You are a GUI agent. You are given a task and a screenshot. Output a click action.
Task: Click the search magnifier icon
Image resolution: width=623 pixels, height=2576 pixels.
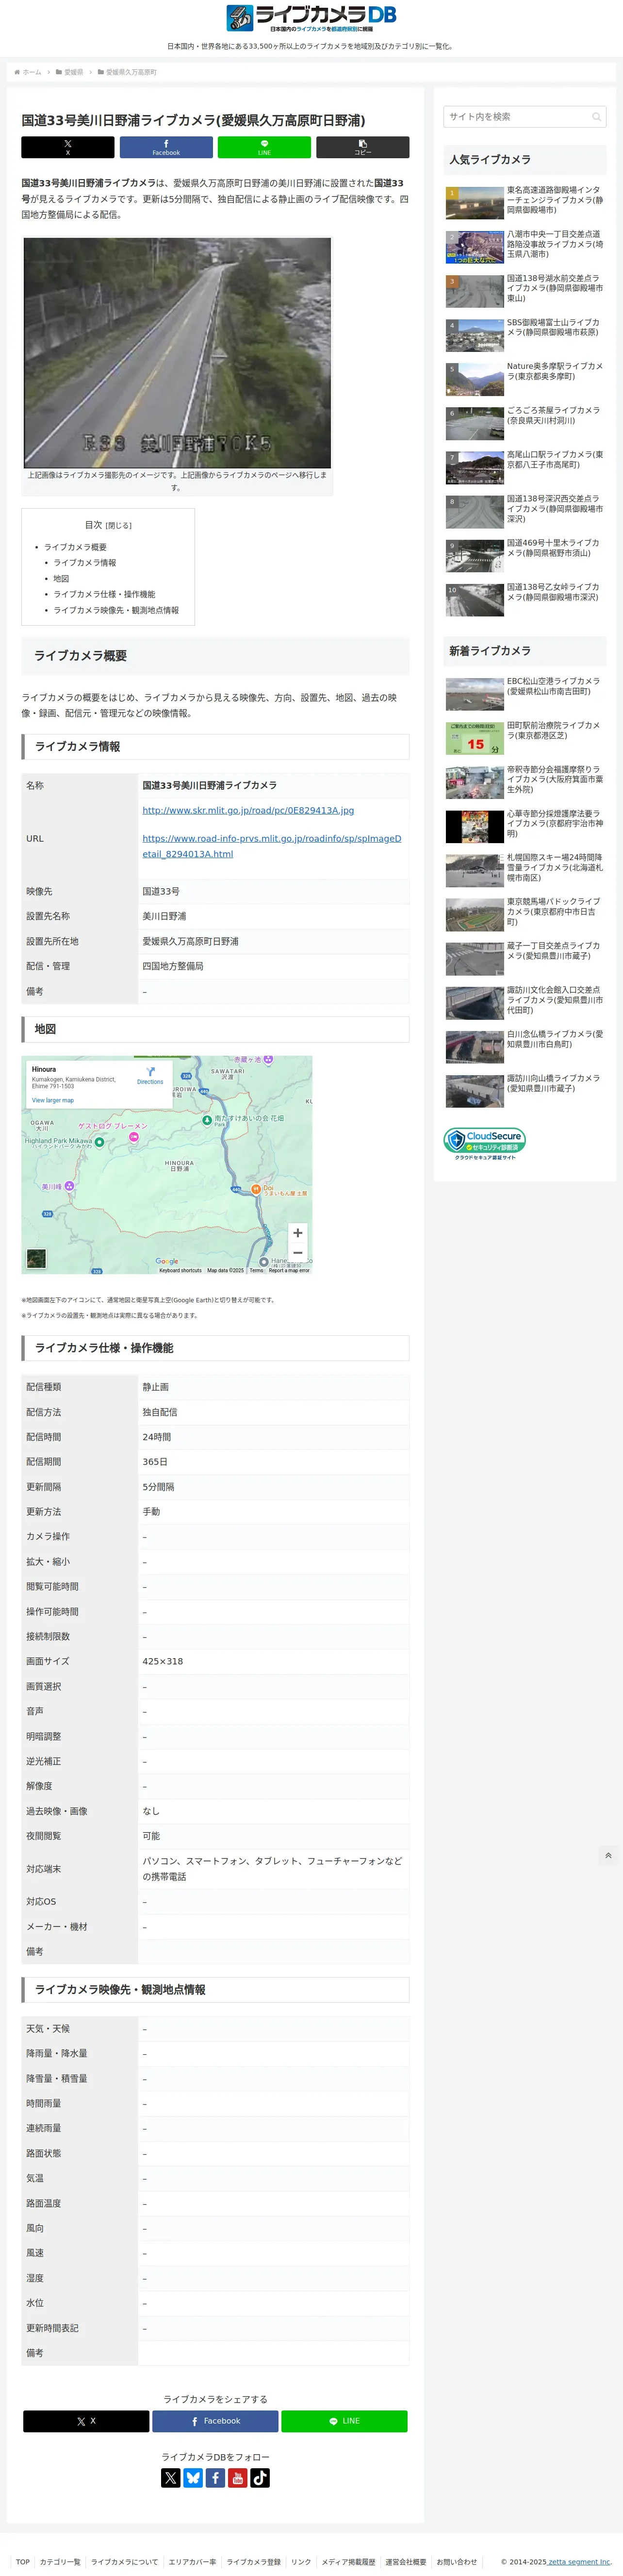(x=596, y=117)
